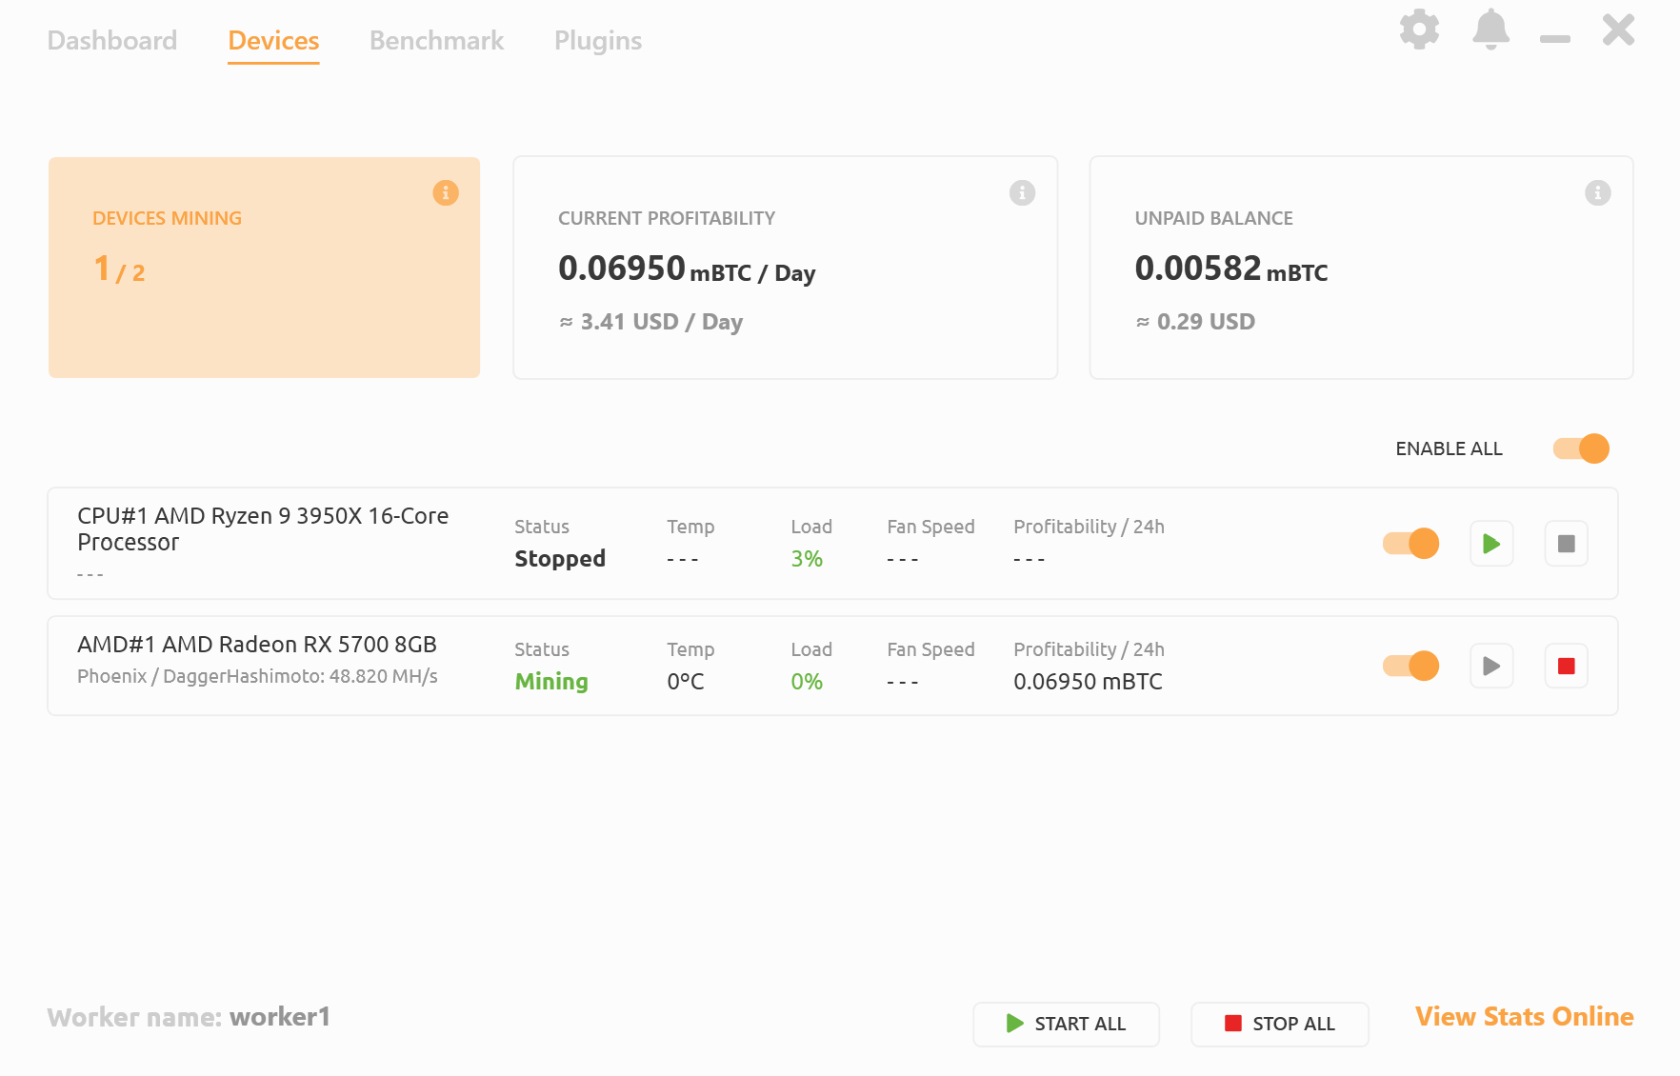Go to the Plugins tab

coord(598,40)
